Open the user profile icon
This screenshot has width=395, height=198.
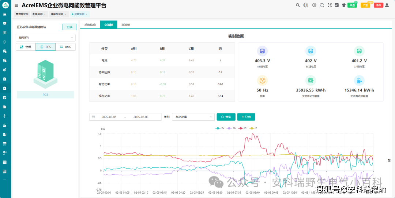click(387, 5)
